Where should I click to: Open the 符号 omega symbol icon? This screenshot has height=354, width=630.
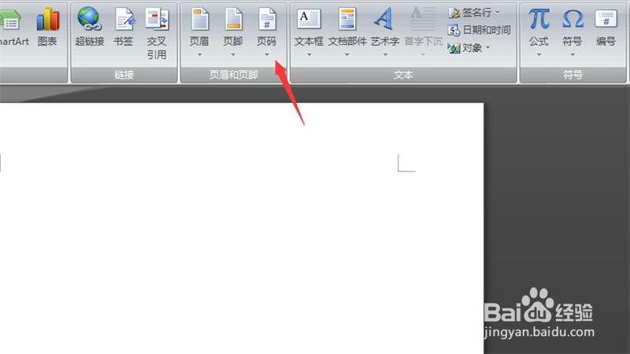573,19
